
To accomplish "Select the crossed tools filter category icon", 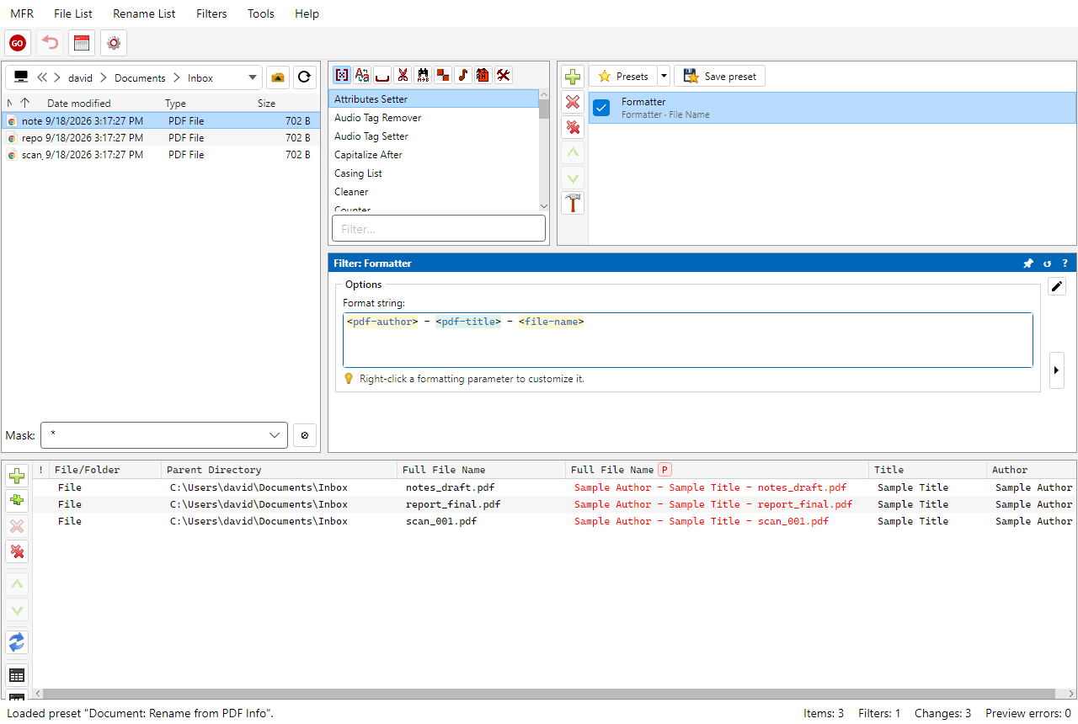I will click(x=504, y=75).
